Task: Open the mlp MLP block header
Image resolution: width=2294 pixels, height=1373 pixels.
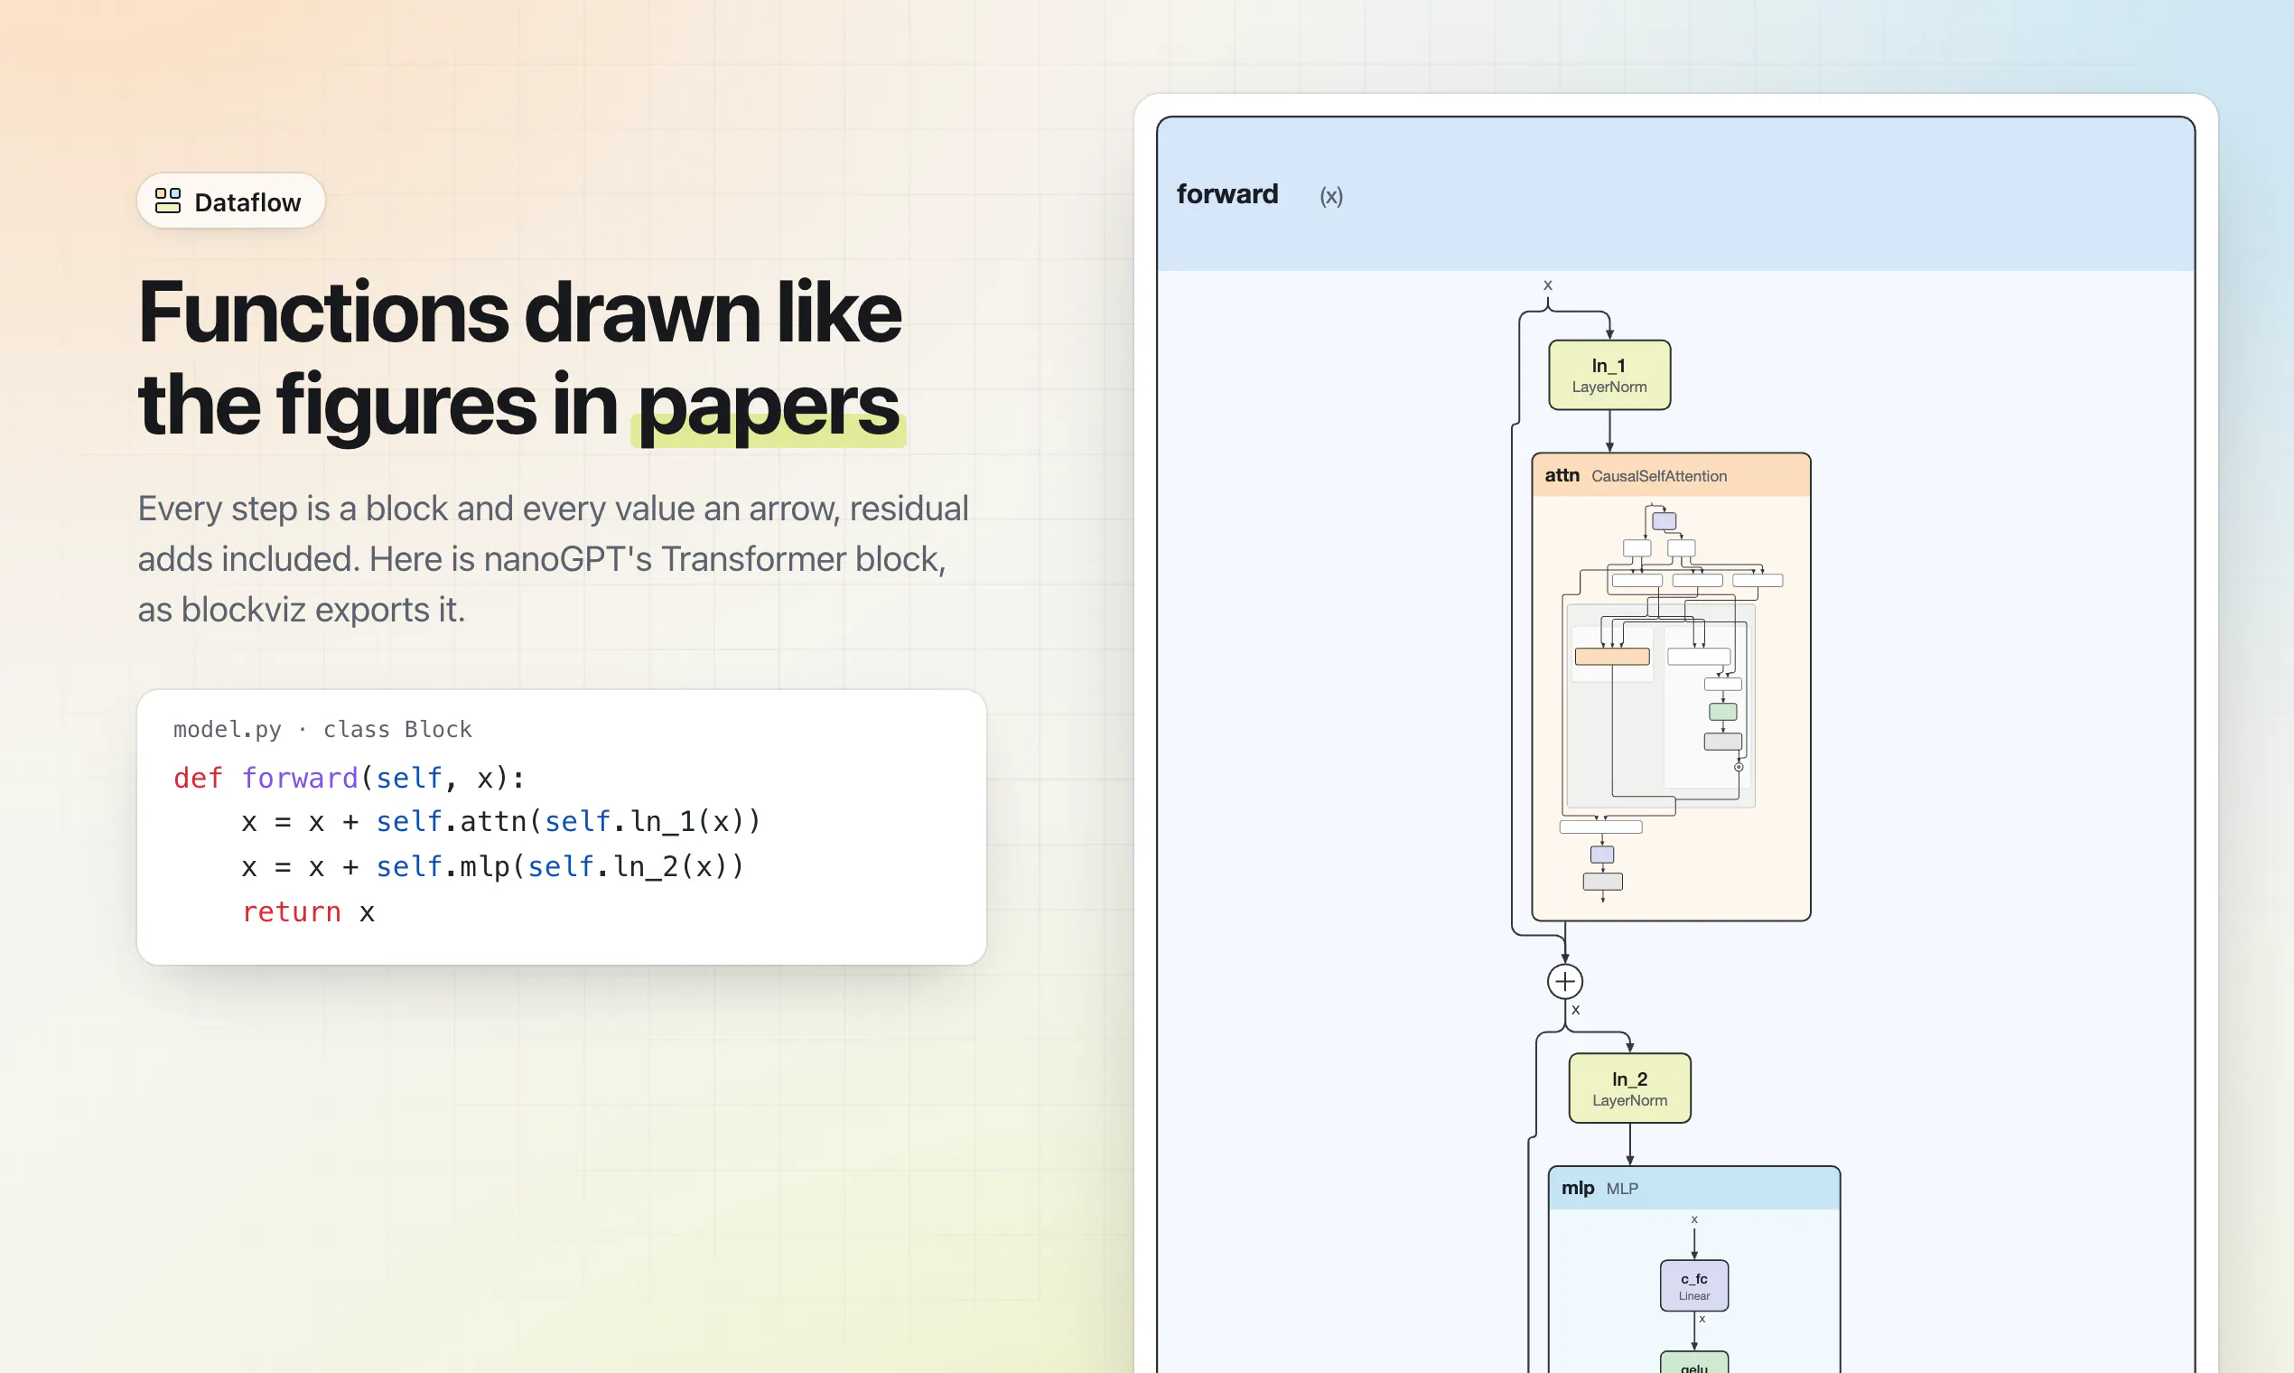Action: [x=1693, y=1188]
